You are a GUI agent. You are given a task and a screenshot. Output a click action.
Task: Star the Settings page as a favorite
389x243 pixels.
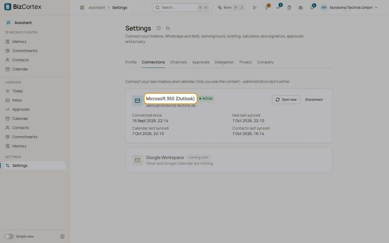(x=168, y=28)
